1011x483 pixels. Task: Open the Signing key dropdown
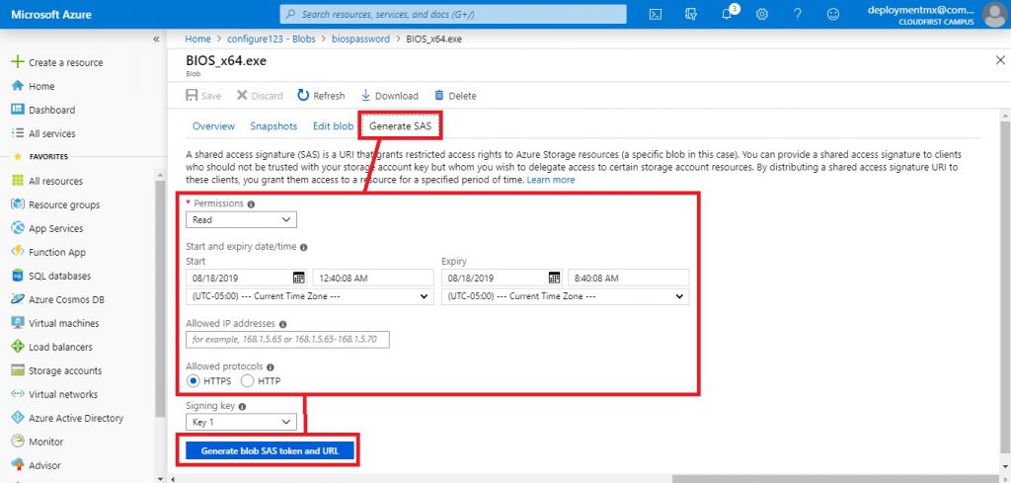click(x=241, y=422)
